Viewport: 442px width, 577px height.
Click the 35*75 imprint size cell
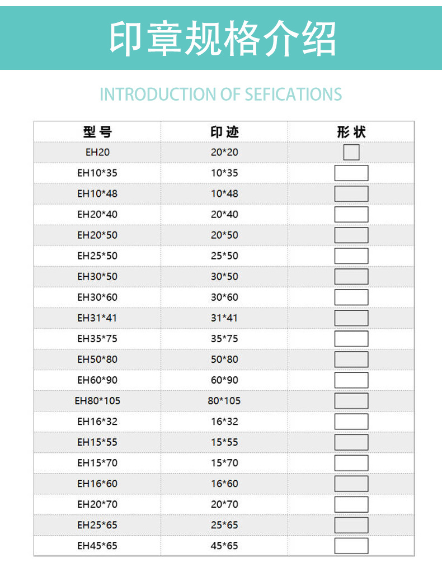click(x=224, y=338)
